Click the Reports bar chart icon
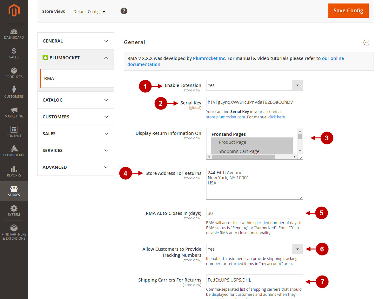 (x=14, y=170)
